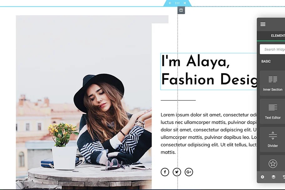Select the Text Editor widget

pyautogui.click(x=272, y=111)
